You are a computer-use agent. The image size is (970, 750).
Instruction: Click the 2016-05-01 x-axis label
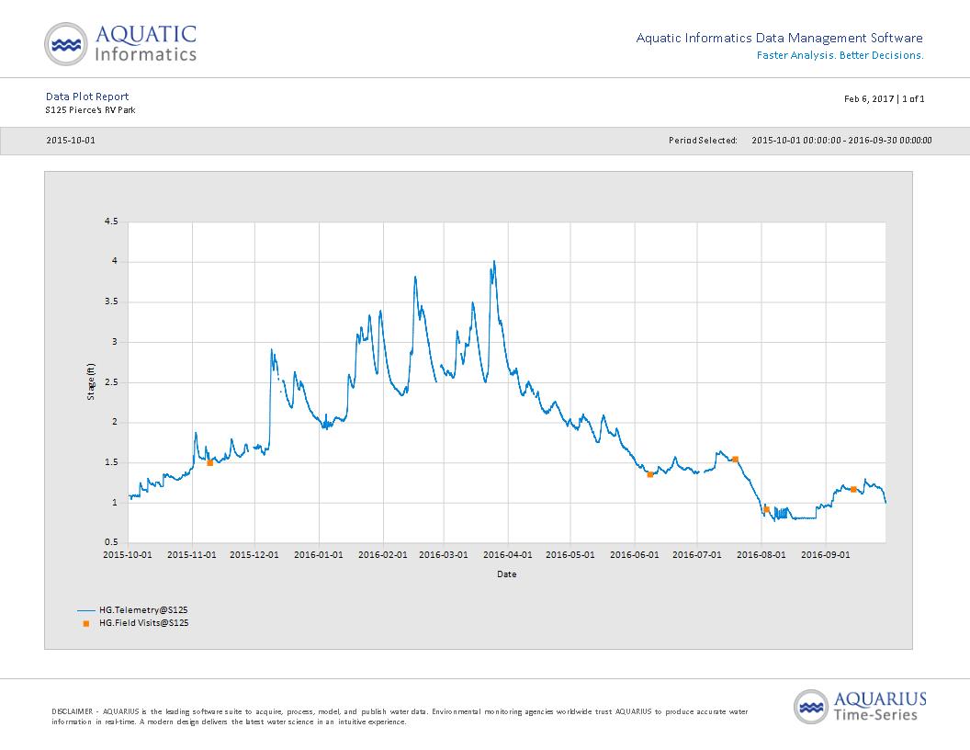point(570,555)
